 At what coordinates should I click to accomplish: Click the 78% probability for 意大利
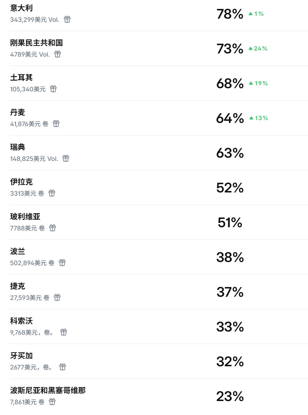tap(230, 14)
